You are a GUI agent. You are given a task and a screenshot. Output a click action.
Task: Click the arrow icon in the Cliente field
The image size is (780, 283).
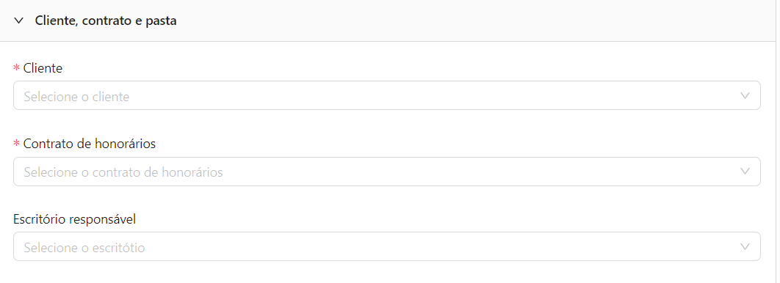click(745, 96)
